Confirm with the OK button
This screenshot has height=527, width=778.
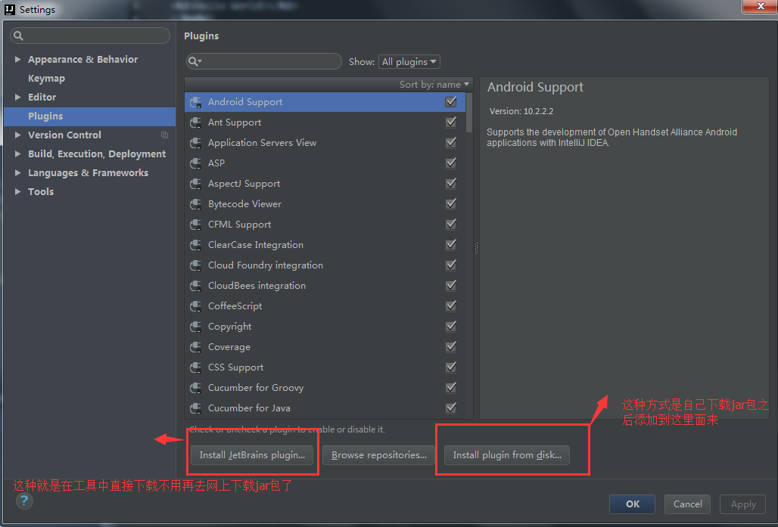(x=632, y=504)
